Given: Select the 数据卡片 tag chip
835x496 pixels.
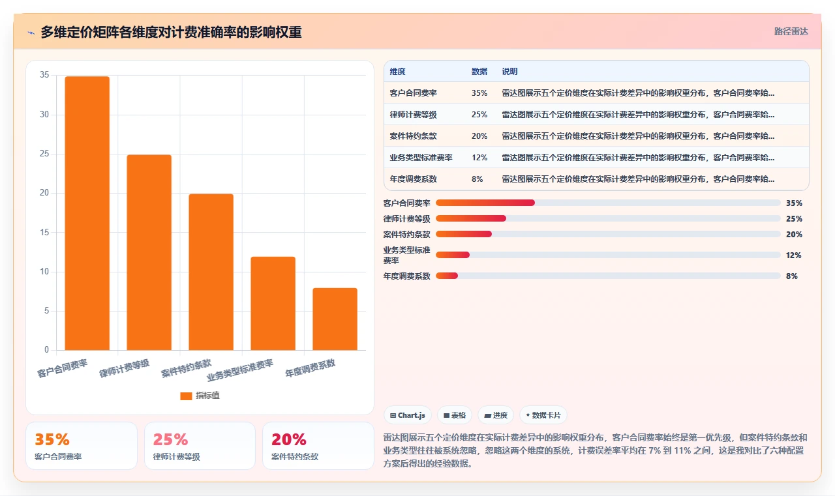Looking at the screenshot, I should tap(543, 415).
